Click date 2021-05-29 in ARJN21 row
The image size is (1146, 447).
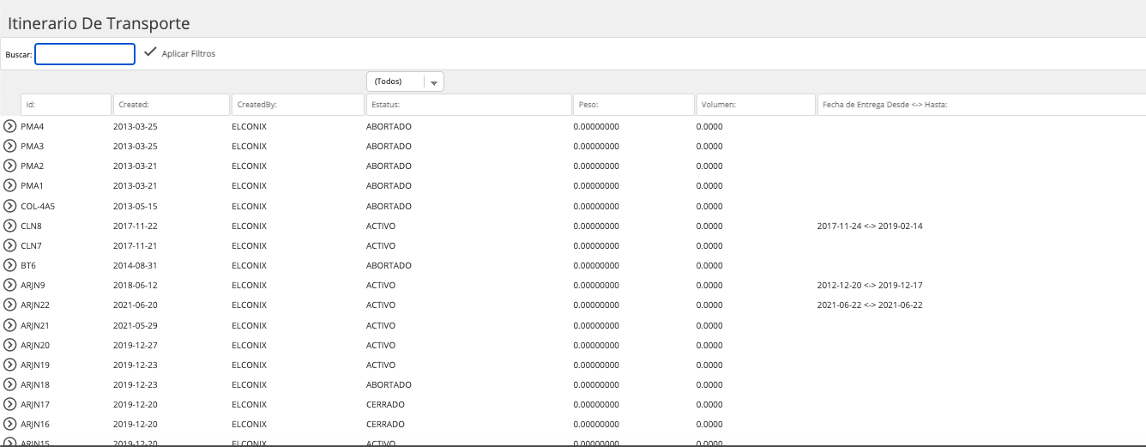pyautogui.click(x=134, y=325)
